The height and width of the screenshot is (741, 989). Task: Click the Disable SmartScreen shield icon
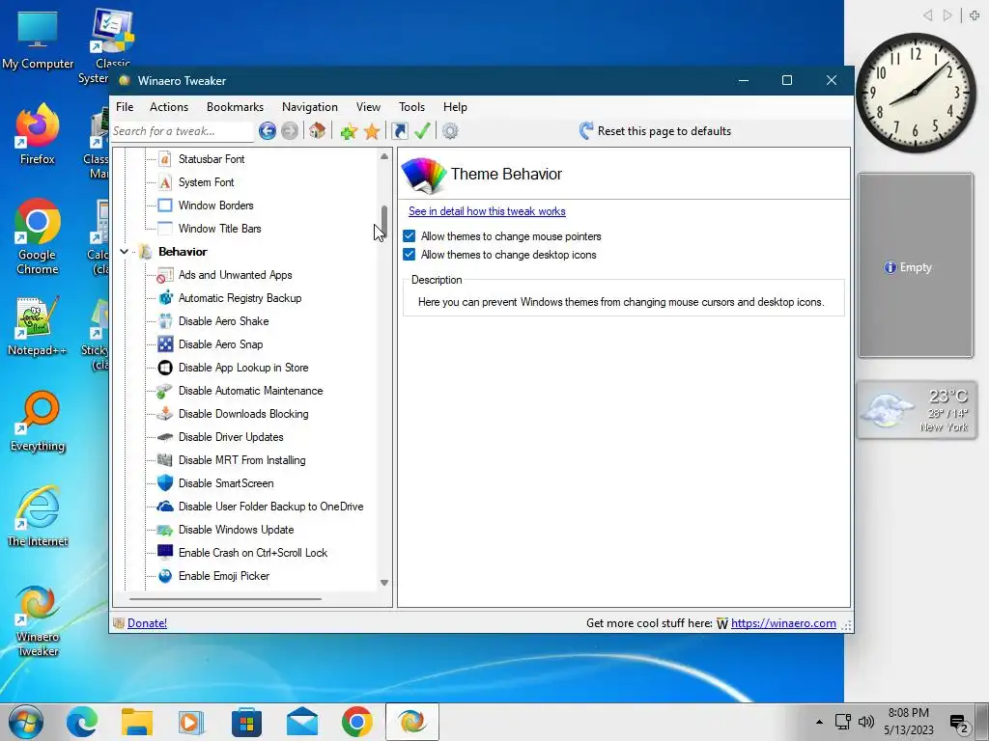164,483
